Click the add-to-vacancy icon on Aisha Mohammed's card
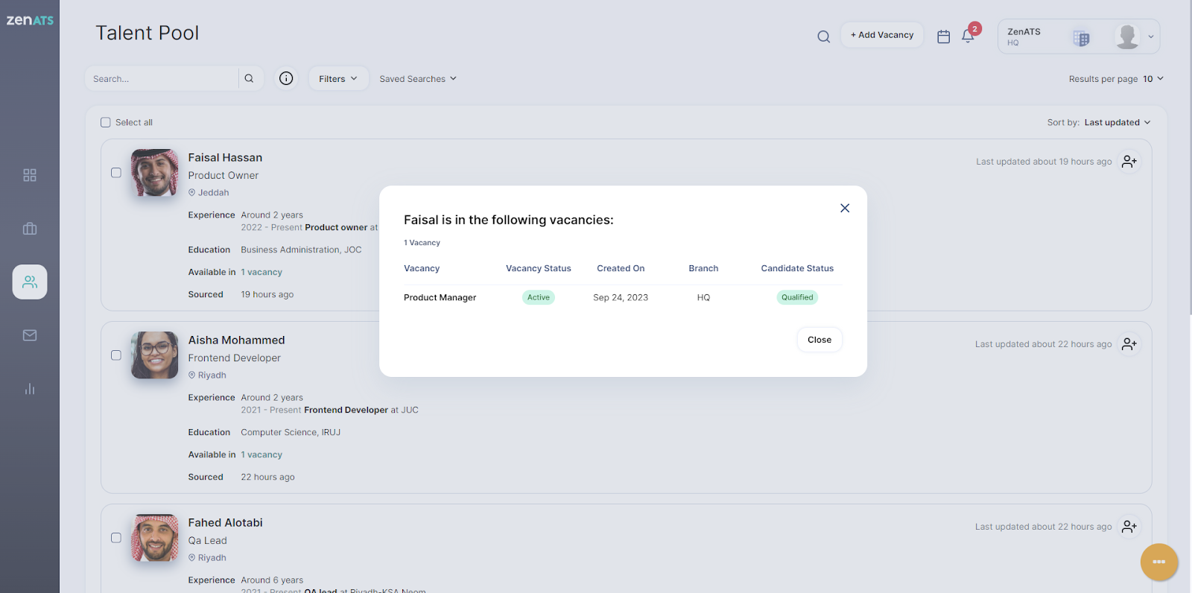 (1129, 344)
